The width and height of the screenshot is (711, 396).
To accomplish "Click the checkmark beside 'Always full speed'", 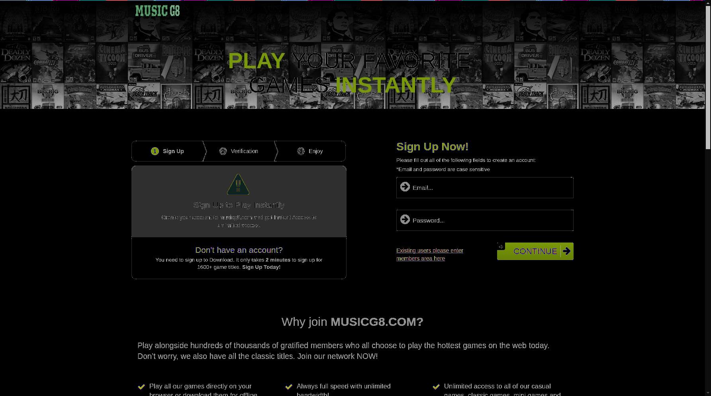I will point(289,387).
